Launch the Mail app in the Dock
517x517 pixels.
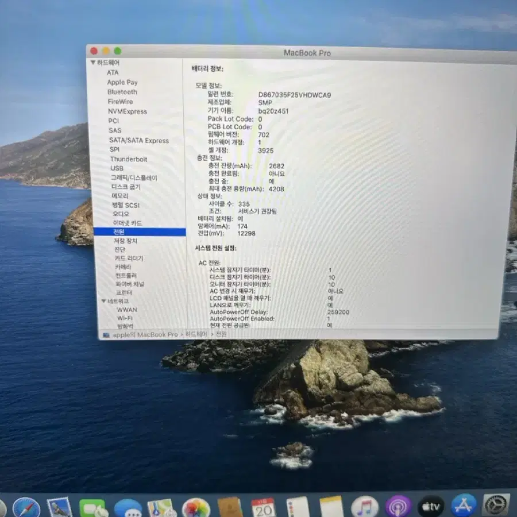60,507
